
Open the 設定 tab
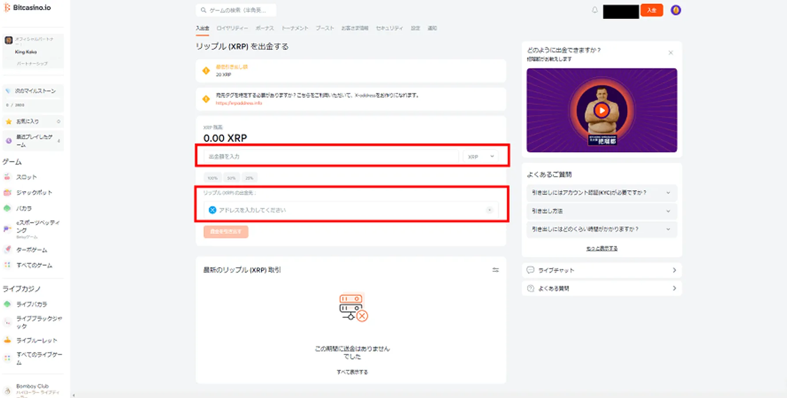[415, 28]
